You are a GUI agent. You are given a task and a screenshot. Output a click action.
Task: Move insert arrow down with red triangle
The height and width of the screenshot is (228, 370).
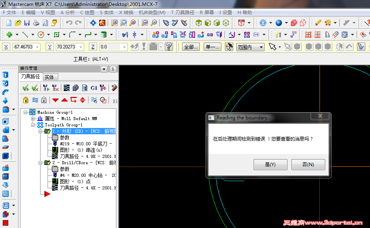(55, 100)
